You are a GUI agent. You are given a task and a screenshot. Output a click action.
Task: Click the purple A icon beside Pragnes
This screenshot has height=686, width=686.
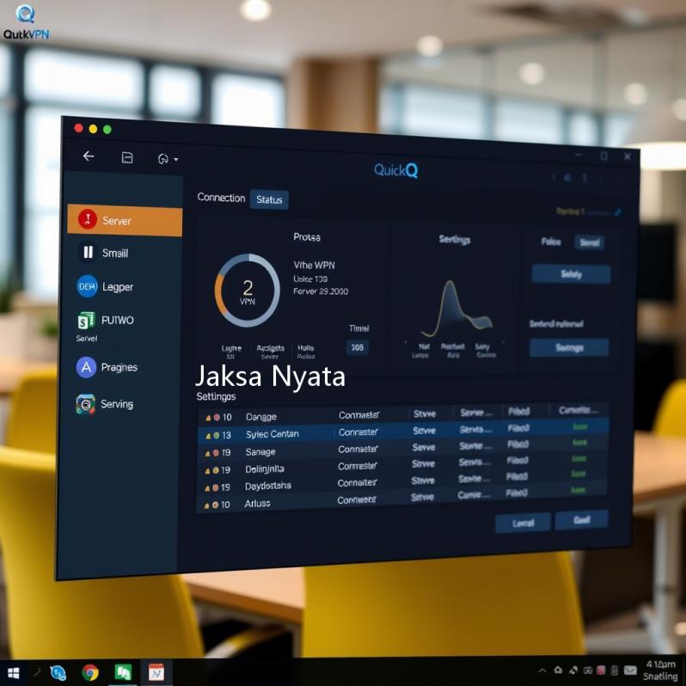86,367
